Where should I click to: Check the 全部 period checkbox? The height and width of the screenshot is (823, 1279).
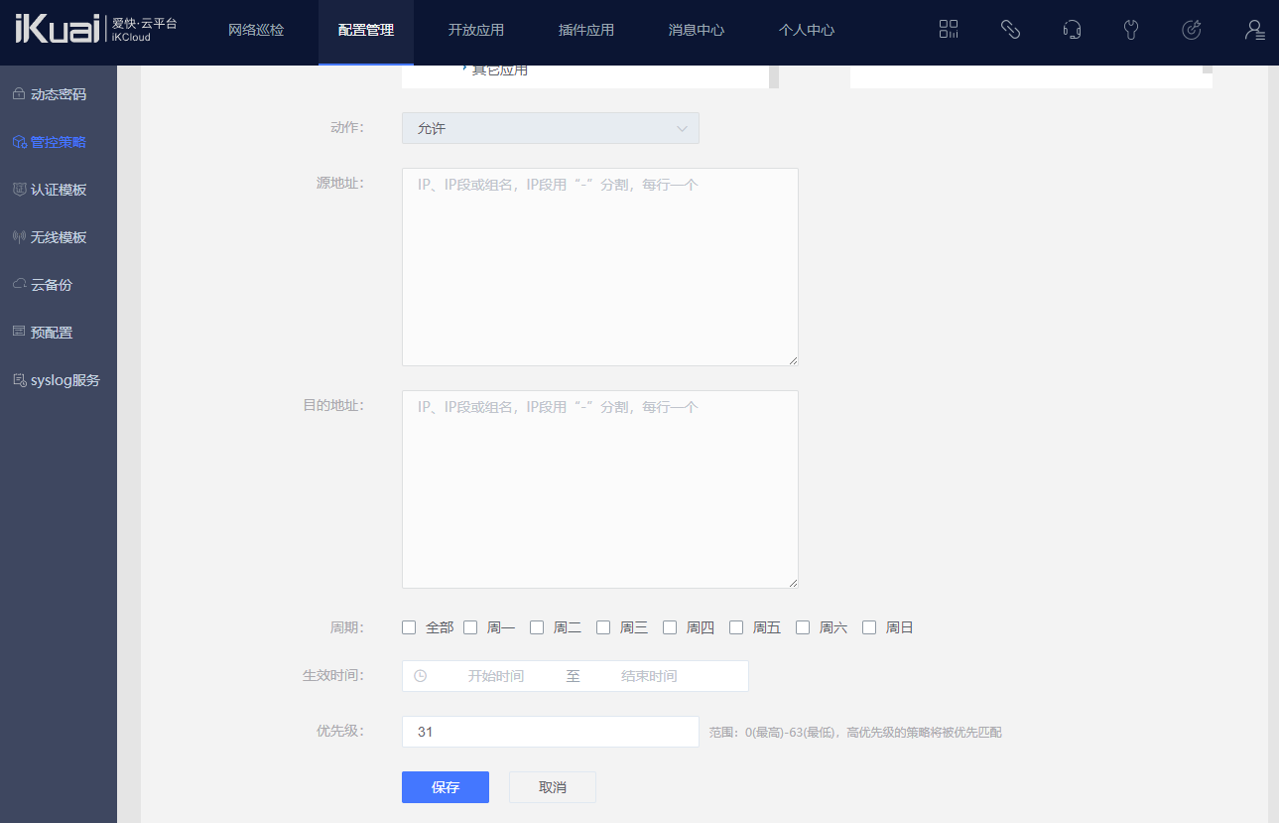pyautogui.click(x=409, y=627)
